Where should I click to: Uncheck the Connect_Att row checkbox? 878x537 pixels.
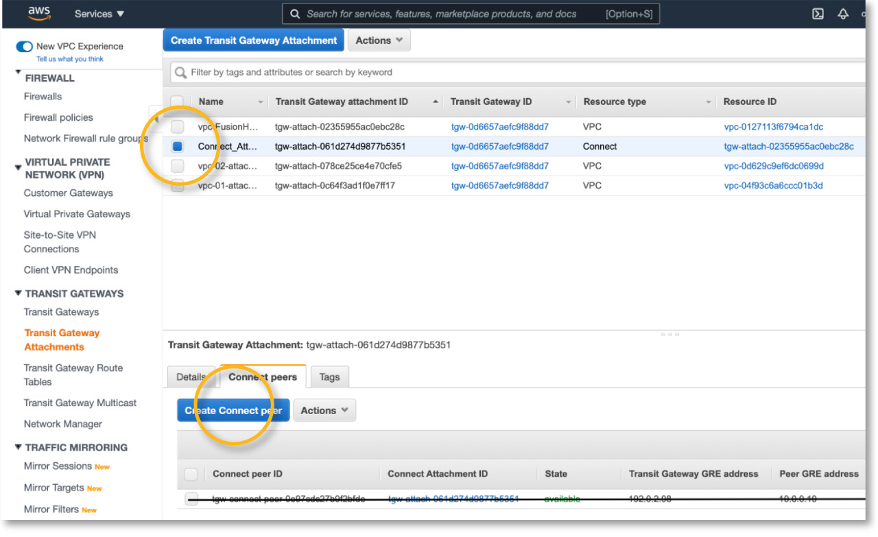pyautogui.click(x=178, y=146)
